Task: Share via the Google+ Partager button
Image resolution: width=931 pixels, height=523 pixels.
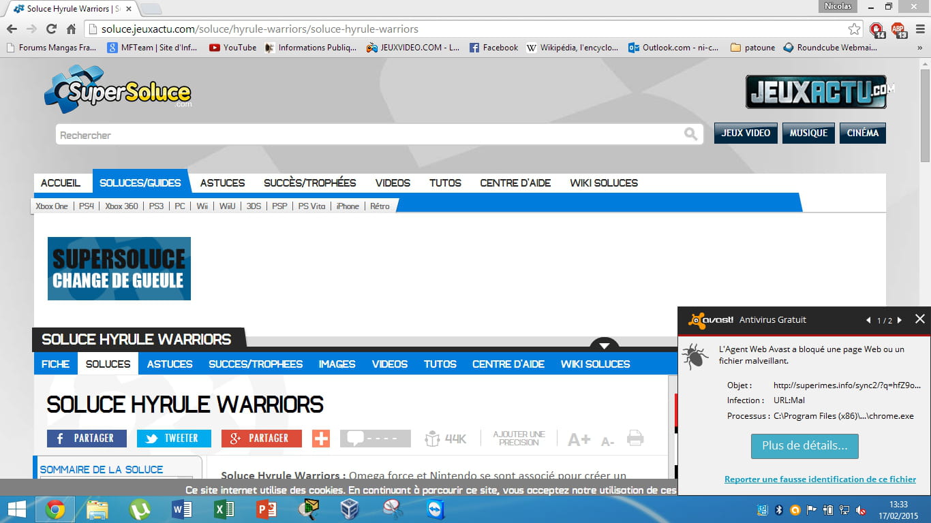Action: (261, 438)
